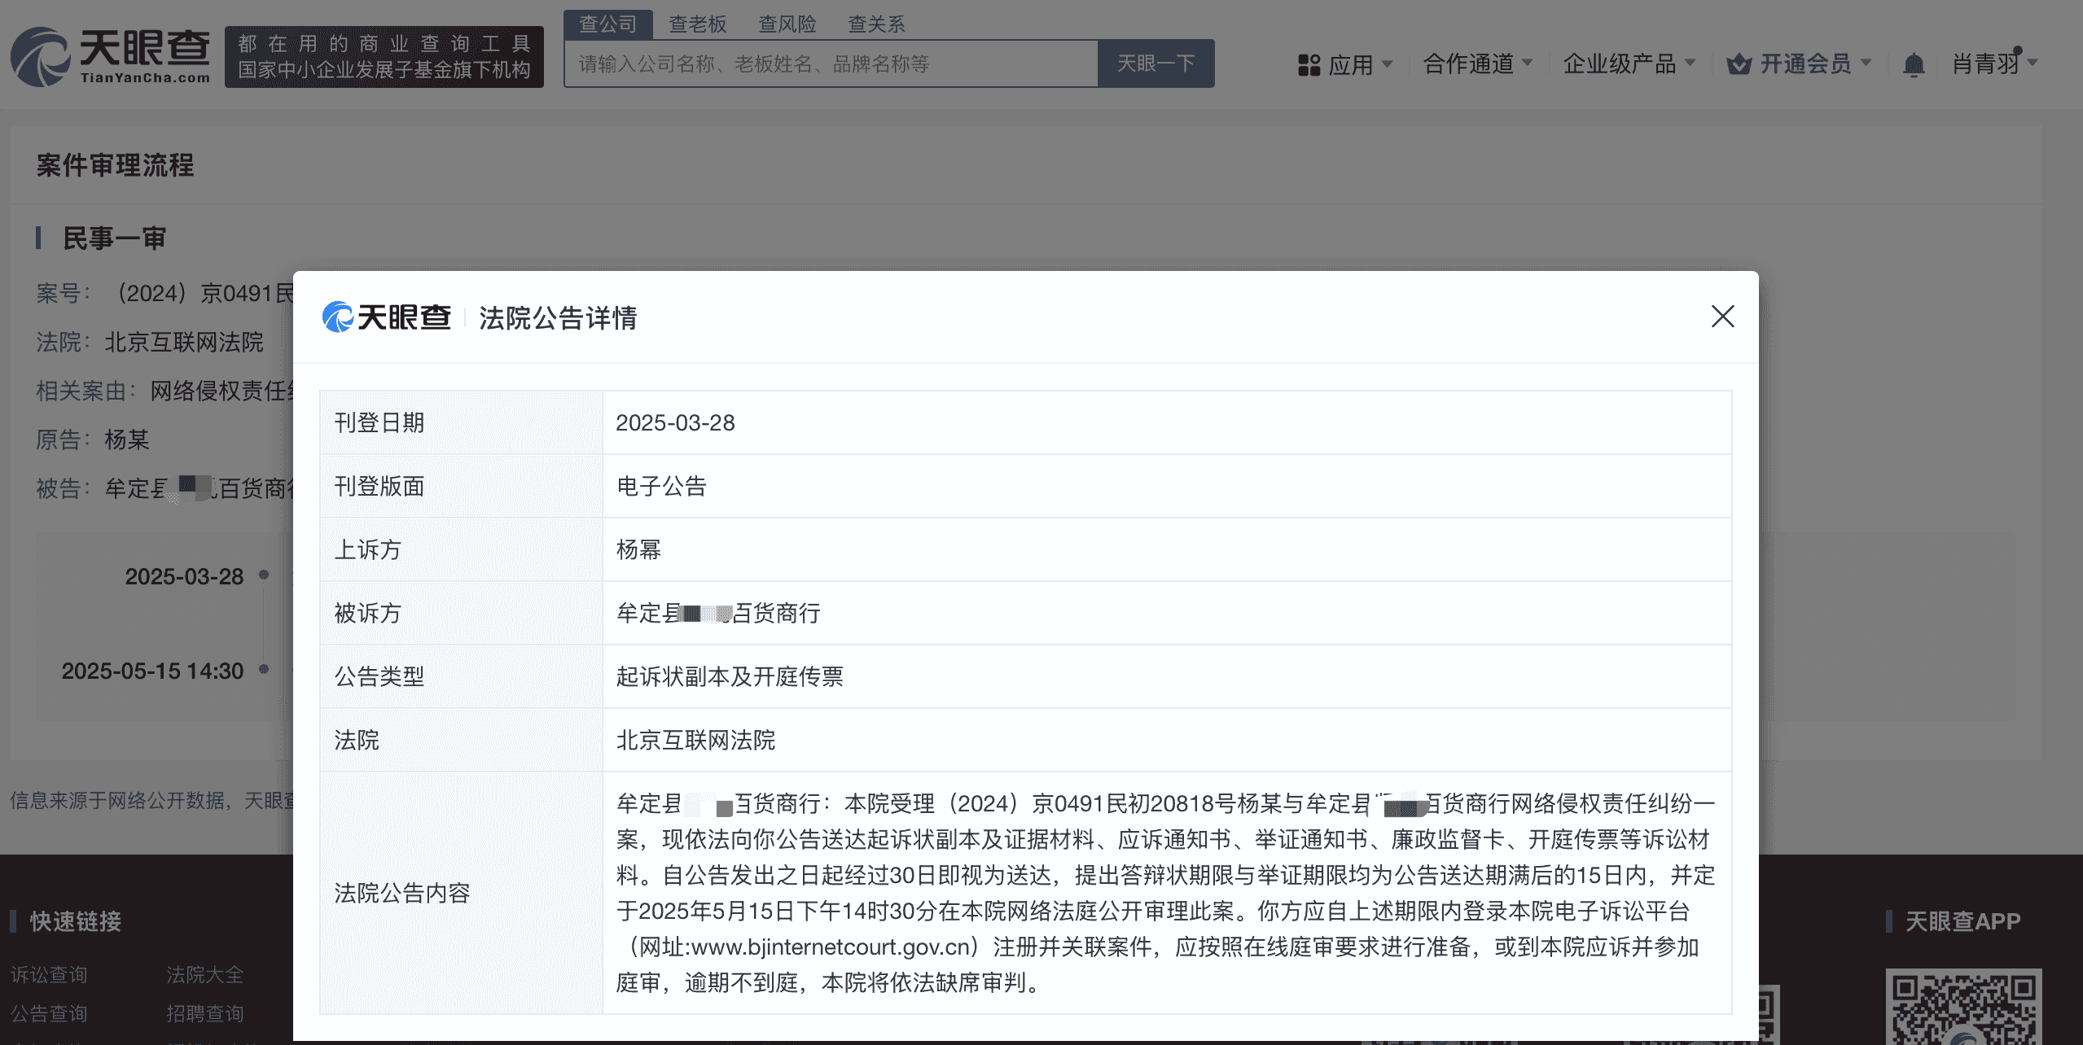Switch to the 查风险 tab
This screenshot has width=2083, height=1045.
tap(787, 24)
